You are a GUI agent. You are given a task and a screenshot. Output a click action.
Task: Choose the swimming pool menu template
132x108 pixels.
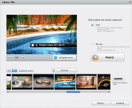pyautogui.click(x=65, y=82)
